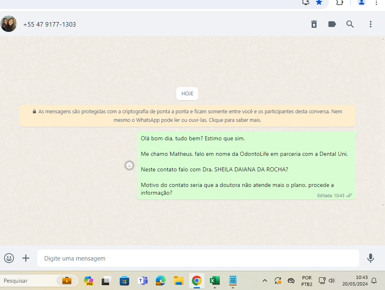Click the encryption notice to learn more

click(187, 116)
